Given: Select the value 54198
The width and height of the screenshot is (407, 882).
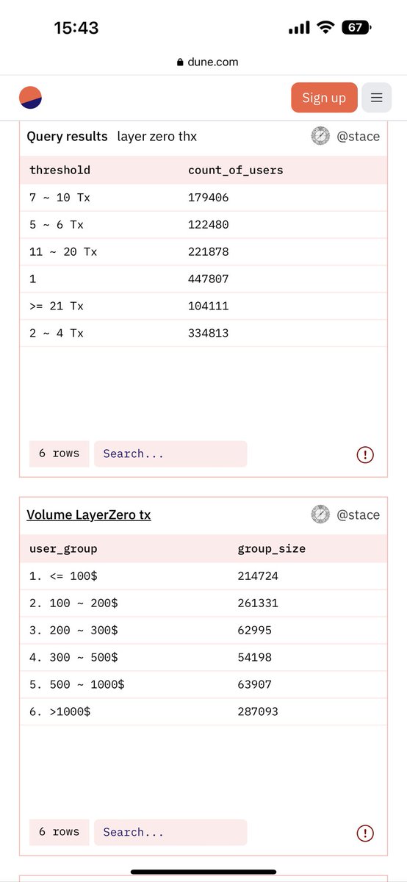Looking at the screenshot, I should 255,657.
